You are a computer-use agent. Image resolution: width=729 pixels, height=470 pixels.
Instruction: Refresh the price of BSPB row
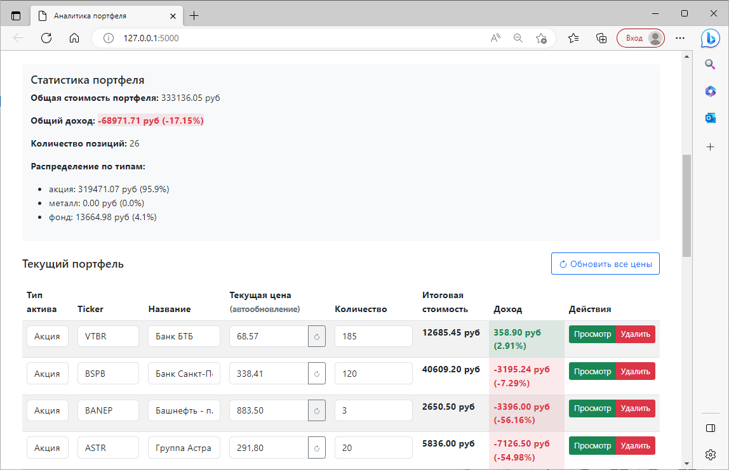[316, 373]
